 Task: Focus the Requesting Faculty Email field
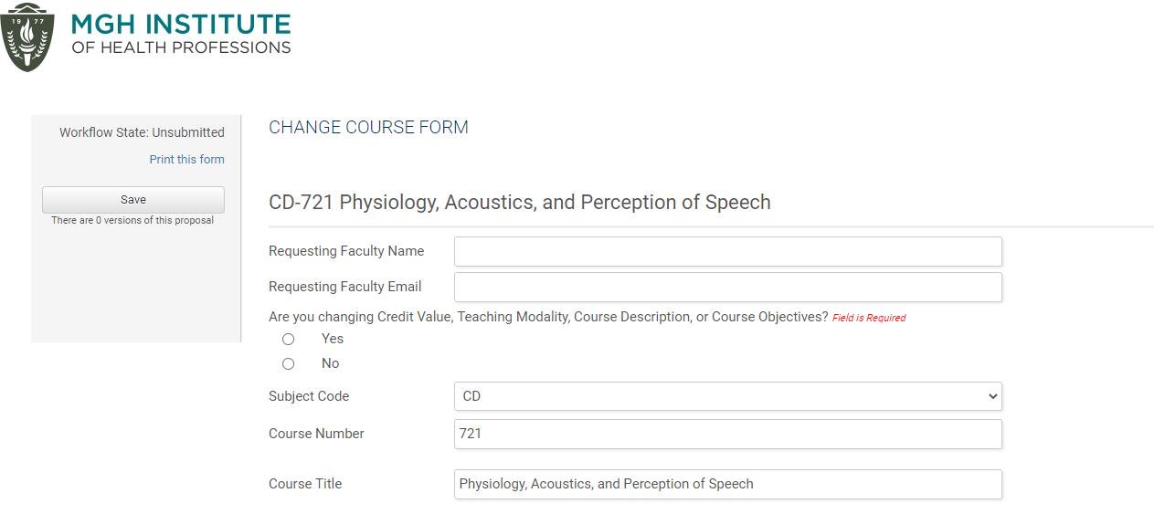[726, 287]
